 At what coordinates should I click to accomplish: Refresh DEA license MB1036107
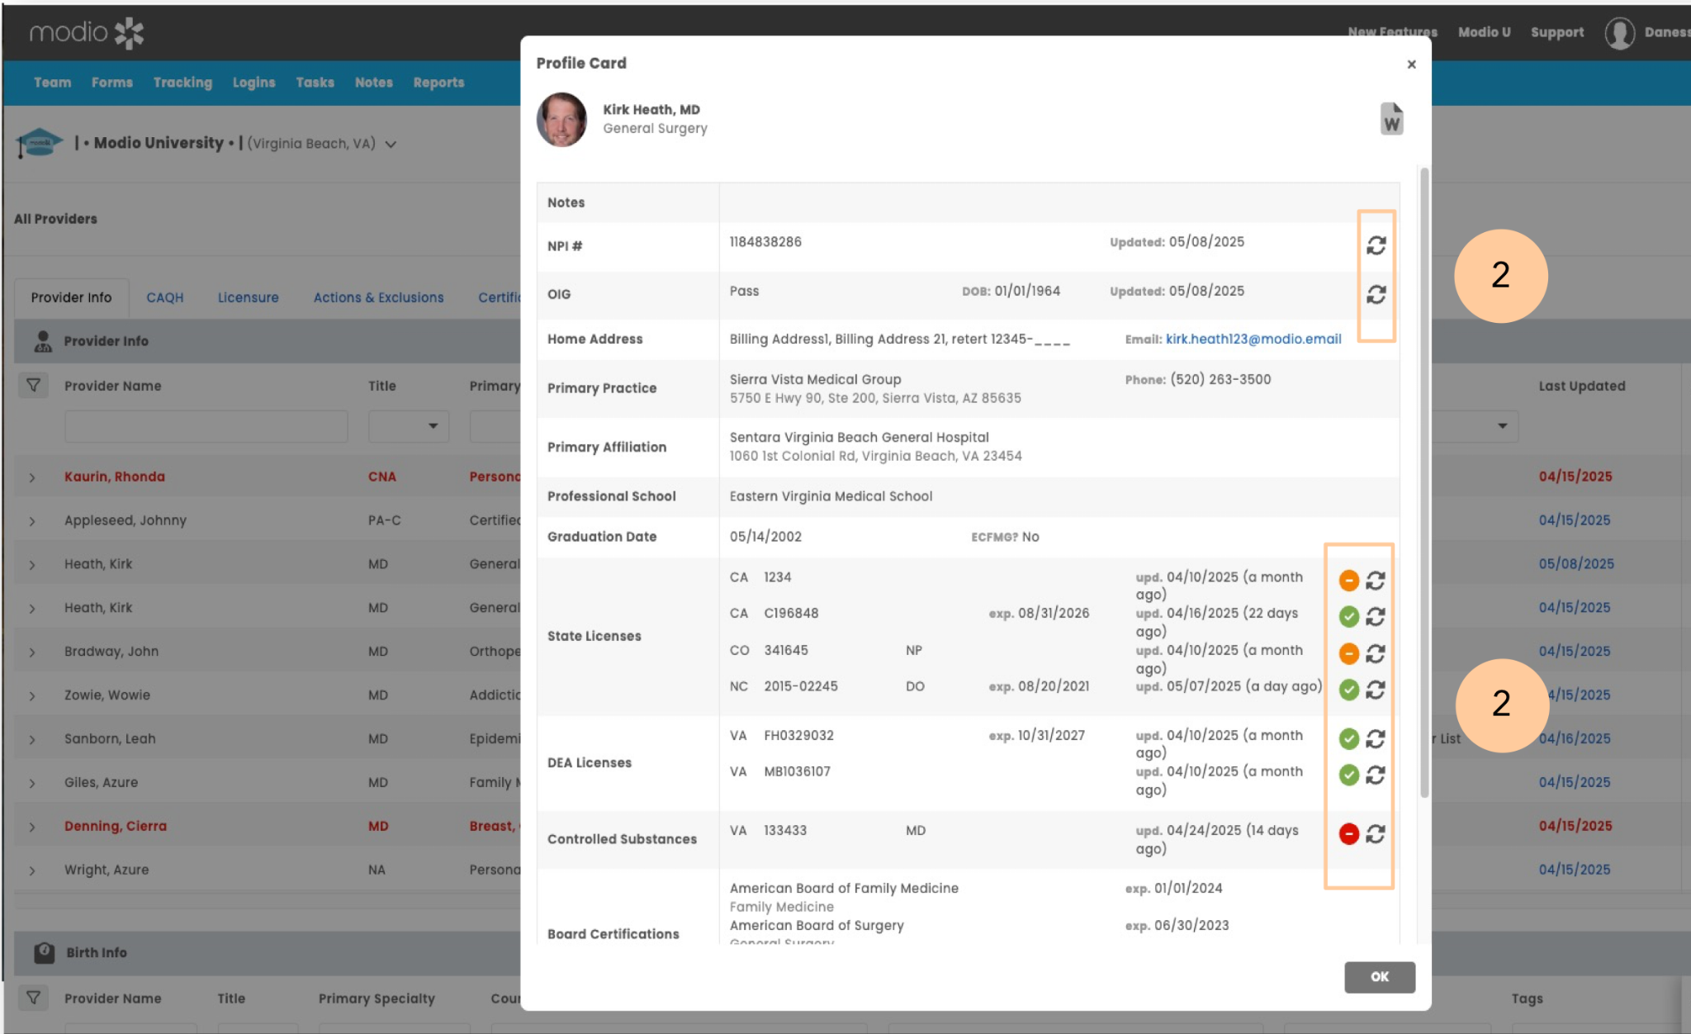1375,775
